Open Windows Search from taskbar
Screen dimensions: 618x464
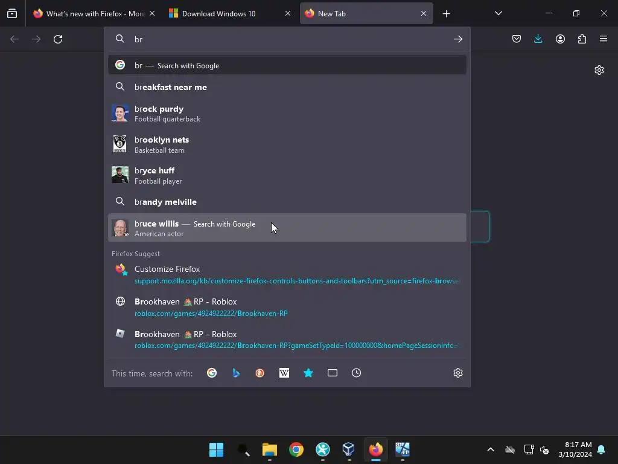[x=243, y=449]
